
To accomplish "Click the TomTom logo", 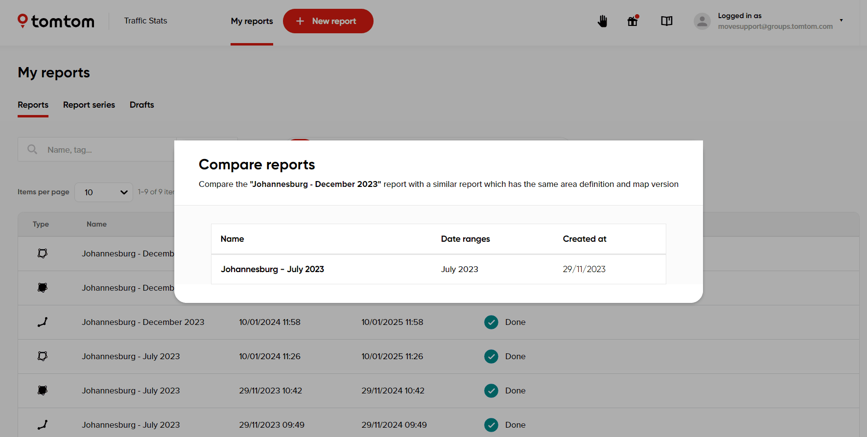I will pos(56,21).
